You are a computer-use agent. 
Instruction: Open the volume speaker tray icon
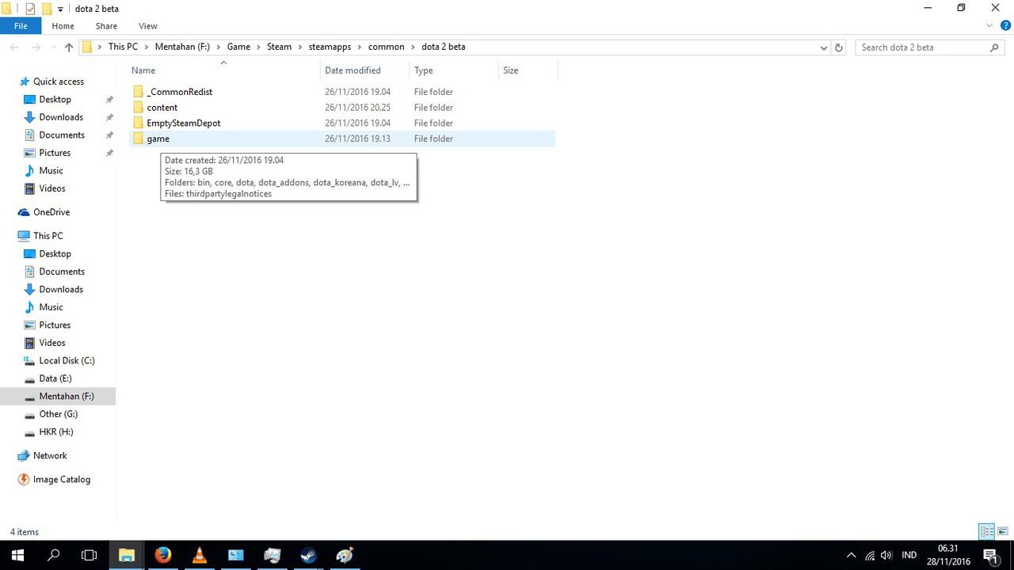(x=886, y=555)
